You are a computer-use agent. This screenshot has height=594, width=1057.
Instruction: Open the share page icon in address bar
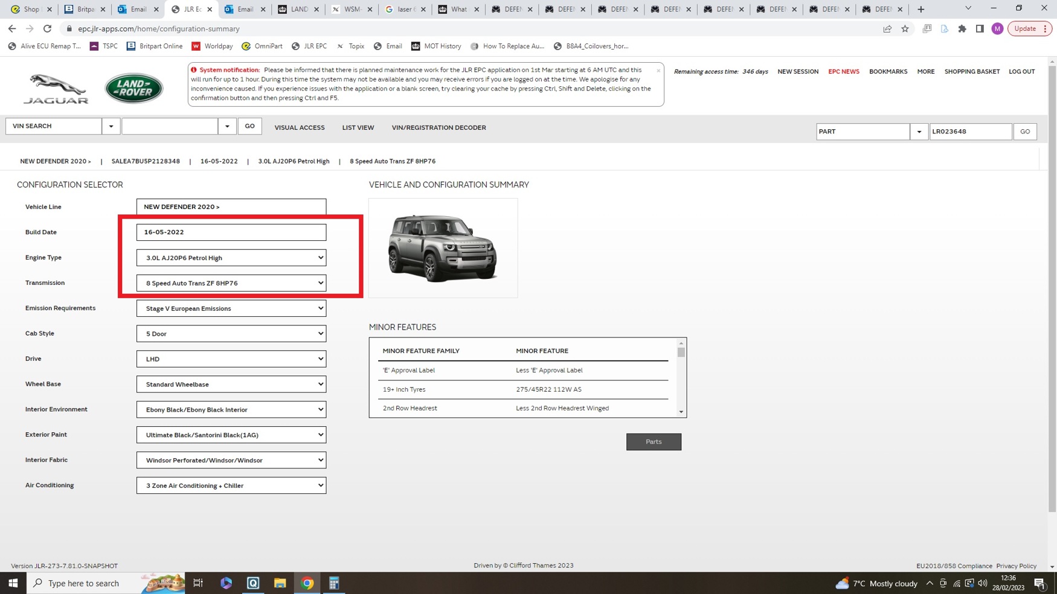pyautogui.click(x=887, y=28)
